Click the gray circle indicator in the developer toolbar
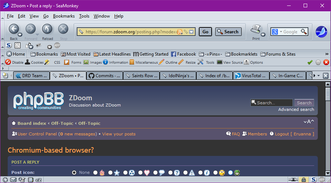The width and height of the screenshot is (331, 183). [318, 62]
